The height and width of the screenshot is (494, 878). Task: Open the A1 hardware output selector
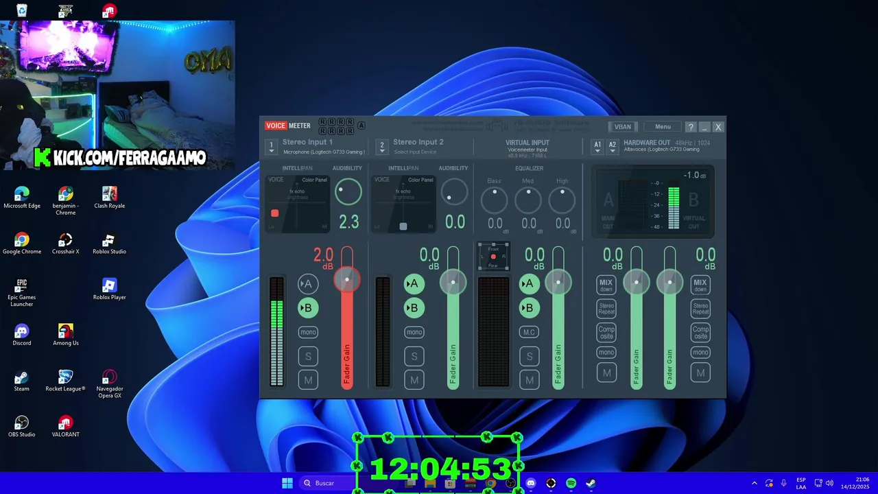[x=597, y=147]
